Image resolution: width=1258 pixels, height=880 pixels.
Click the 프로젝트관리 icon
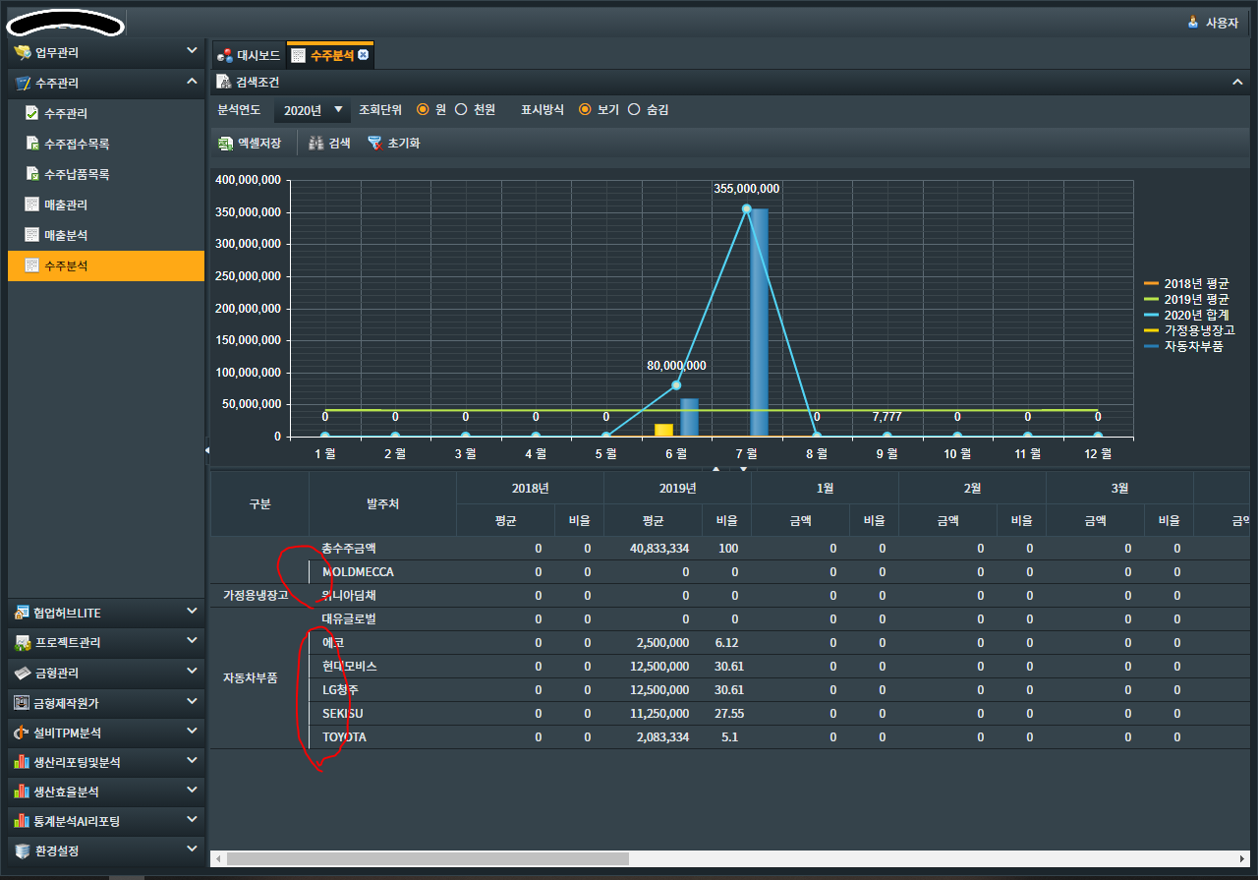(x=22, y=643)
